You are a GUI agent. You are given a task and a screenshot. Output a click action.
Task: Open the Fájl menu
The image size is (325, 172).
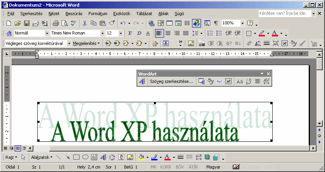tap(10, 14)
